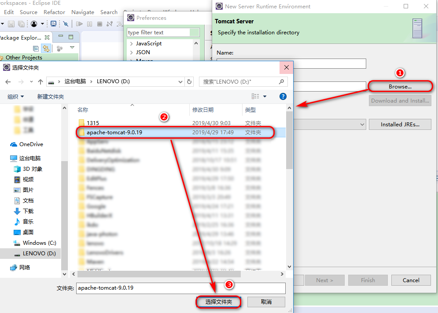
Task: Open 组织 dropdown menu
Action: coord(16,97)
